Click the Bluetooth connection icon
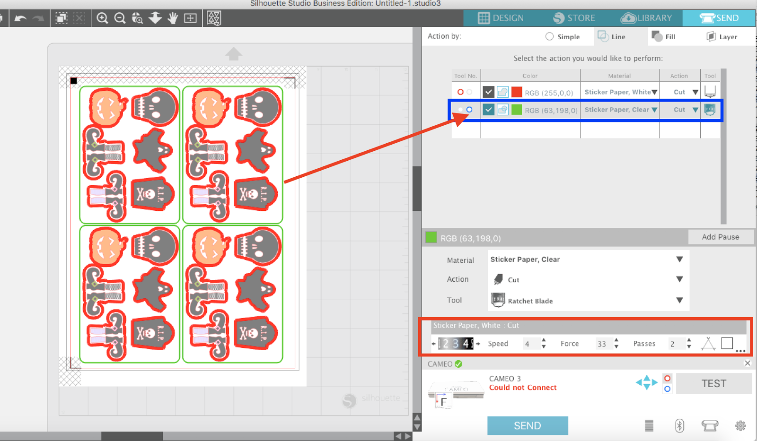Screen dimensions: 757x441 (680, 425)
